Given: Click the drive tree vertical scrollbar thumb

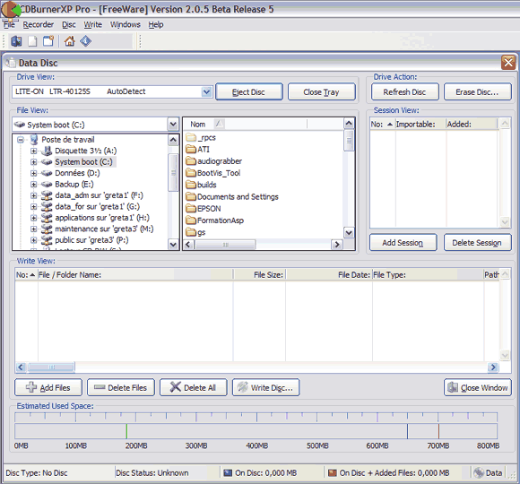Looking at the screenshot, I should tap(173, 172).
